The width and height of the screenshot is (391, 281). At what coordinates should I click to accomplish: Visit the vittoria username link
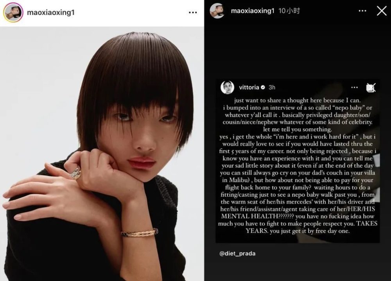tap(249, 87)
